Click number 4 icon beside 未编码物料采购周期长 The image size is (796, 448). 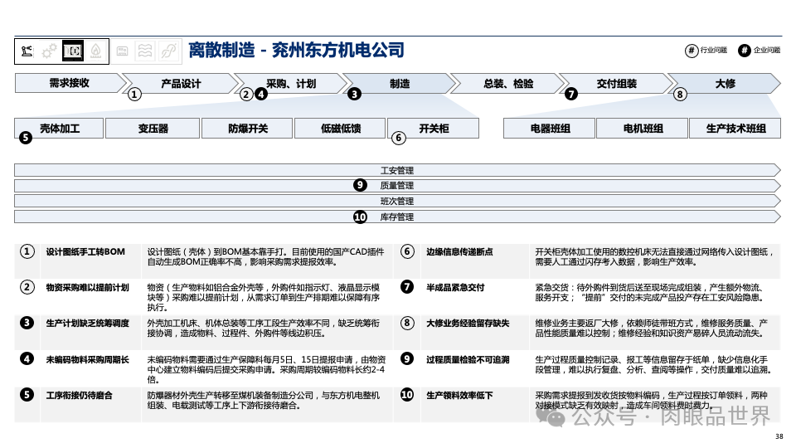tap(27, 358)
